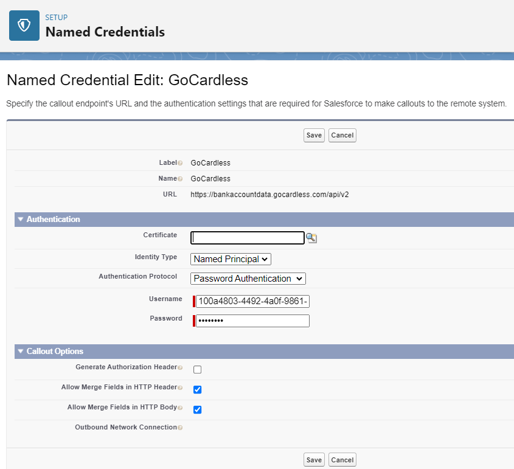Screen dimensions: 514x469
Task: Open help for Outbound Network Connection
Action: click(180, 428)
